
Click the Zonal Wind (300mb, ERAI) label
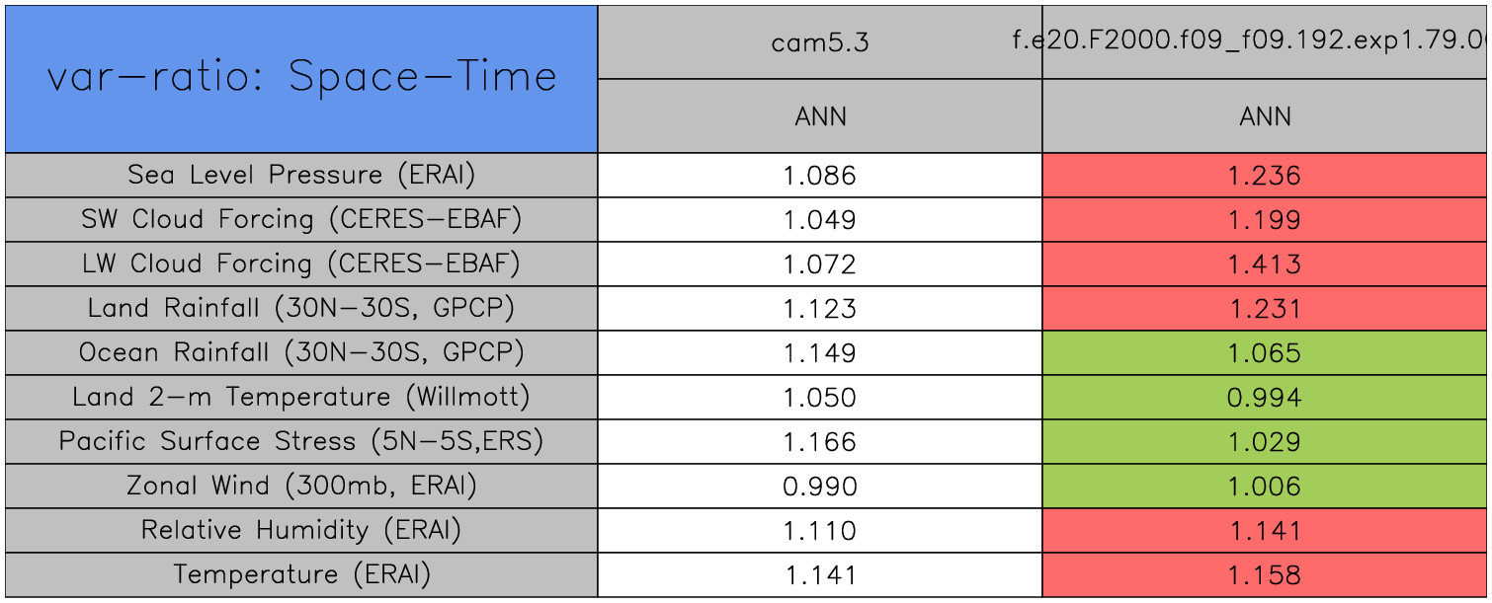click(301, 487)
